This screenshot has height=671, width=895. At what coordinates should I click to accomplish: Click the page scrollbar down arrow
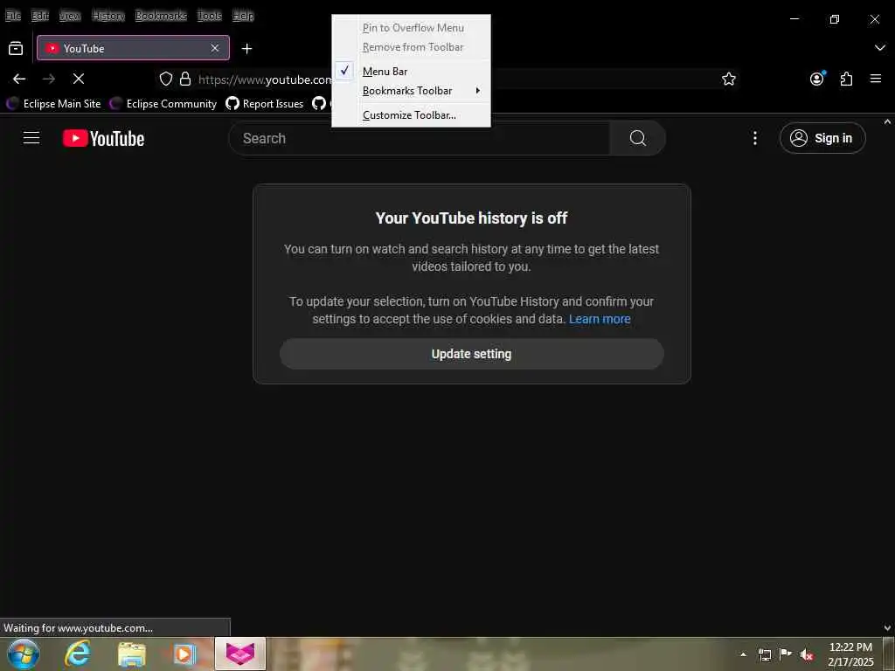coord(888,628)
